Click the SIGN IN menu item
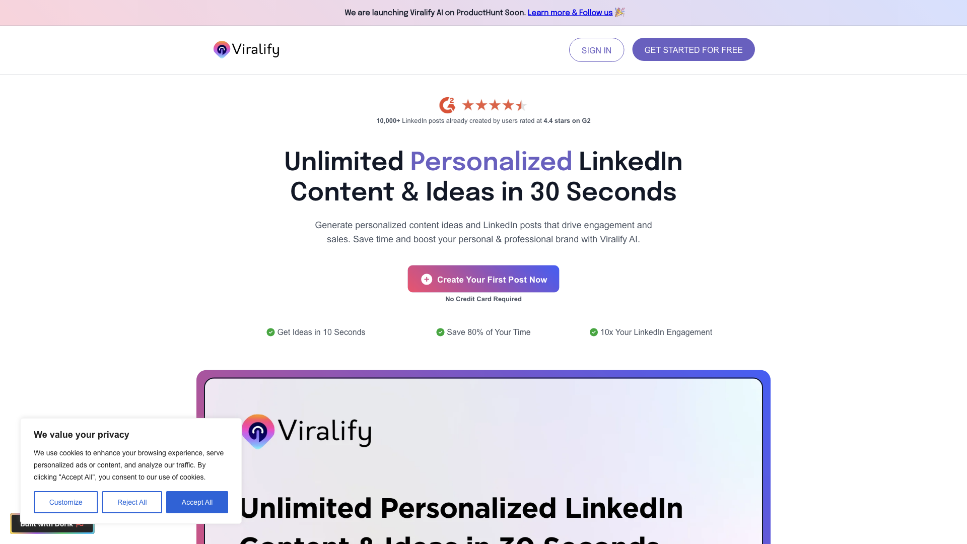967x544 pixels. tap(596, 50)
